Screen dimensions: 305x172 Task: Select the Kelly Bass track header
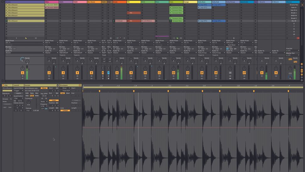(204, 2)
